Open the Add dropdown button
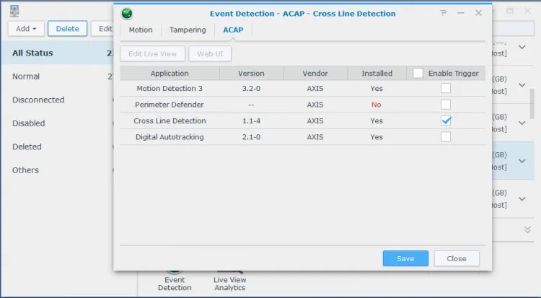 26,29
